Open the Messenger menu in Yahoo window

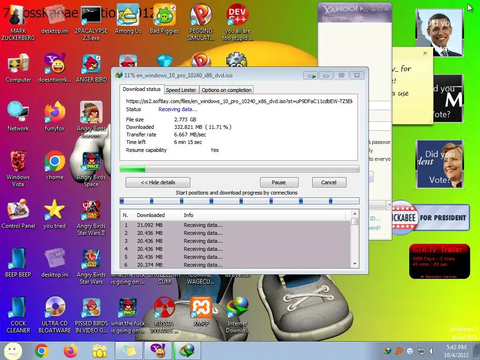pyautogui.click(x=334, y=18)
